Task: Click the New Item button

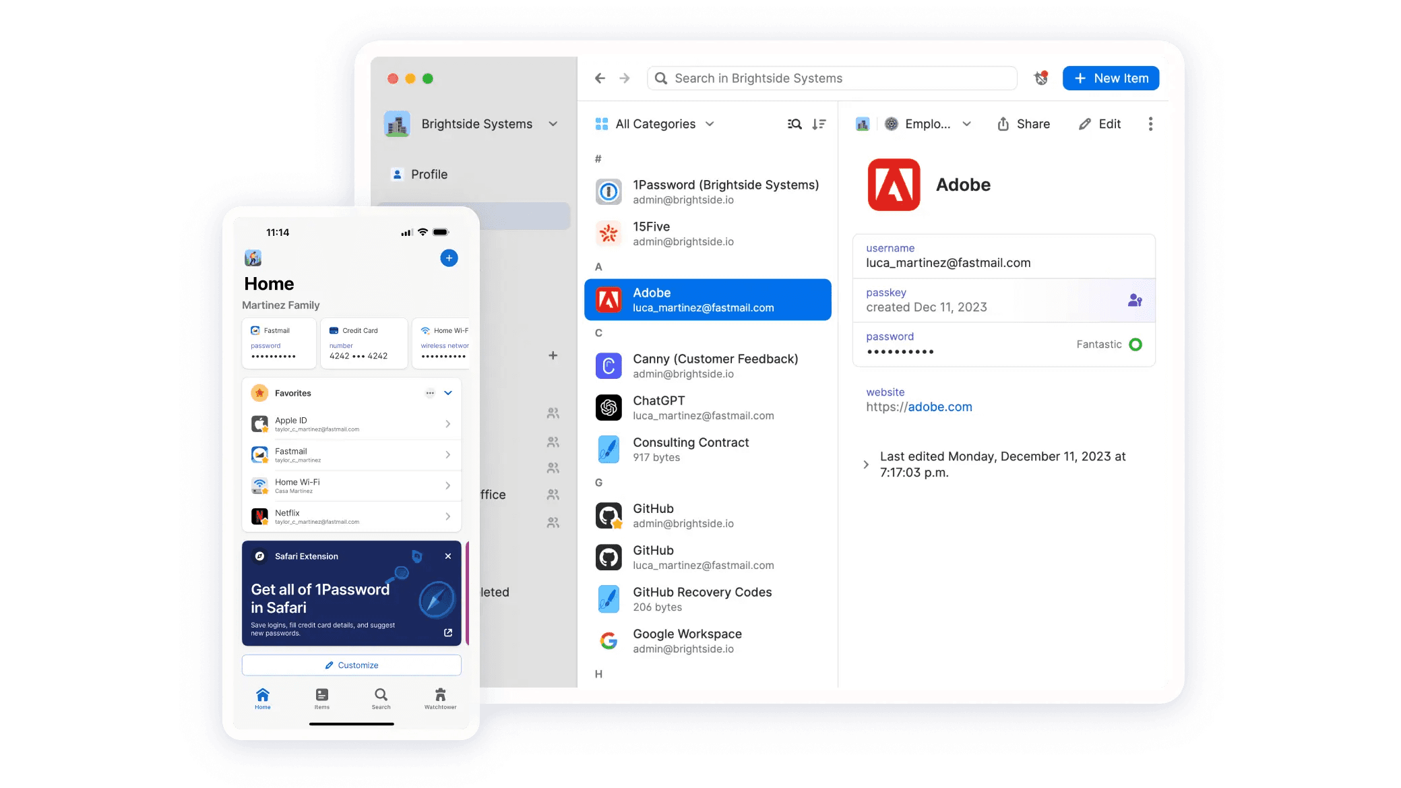Action: click(1111, 78)
